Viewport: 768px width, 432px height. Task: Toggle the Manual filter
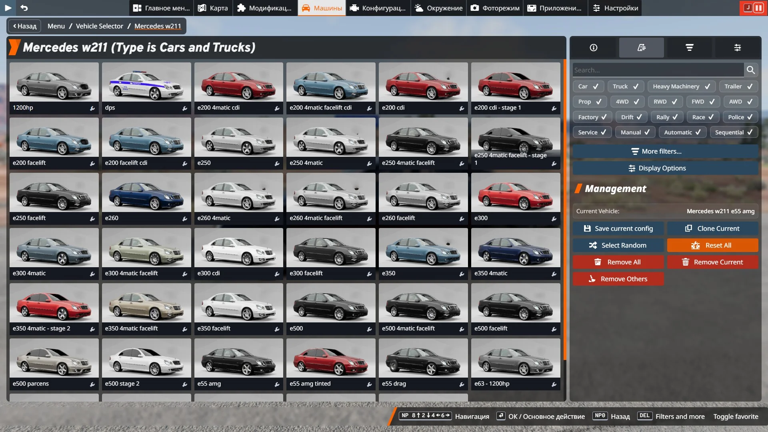[635, 132]
